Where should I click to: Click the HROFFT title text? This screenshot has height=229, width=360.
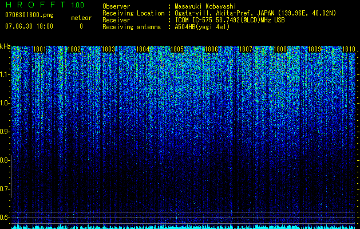35,5
